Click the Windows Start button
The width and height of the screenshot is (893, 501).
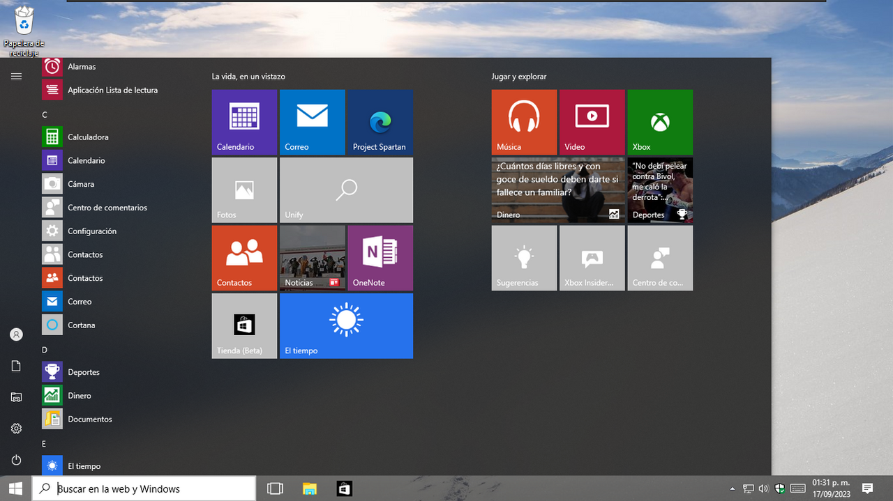[x=15, y=488]
